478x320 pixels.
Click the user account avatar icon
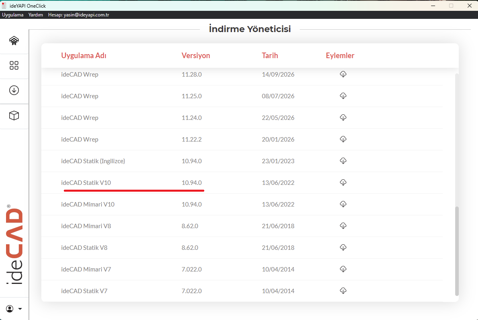pyautogui.click(x=10, y=309)
